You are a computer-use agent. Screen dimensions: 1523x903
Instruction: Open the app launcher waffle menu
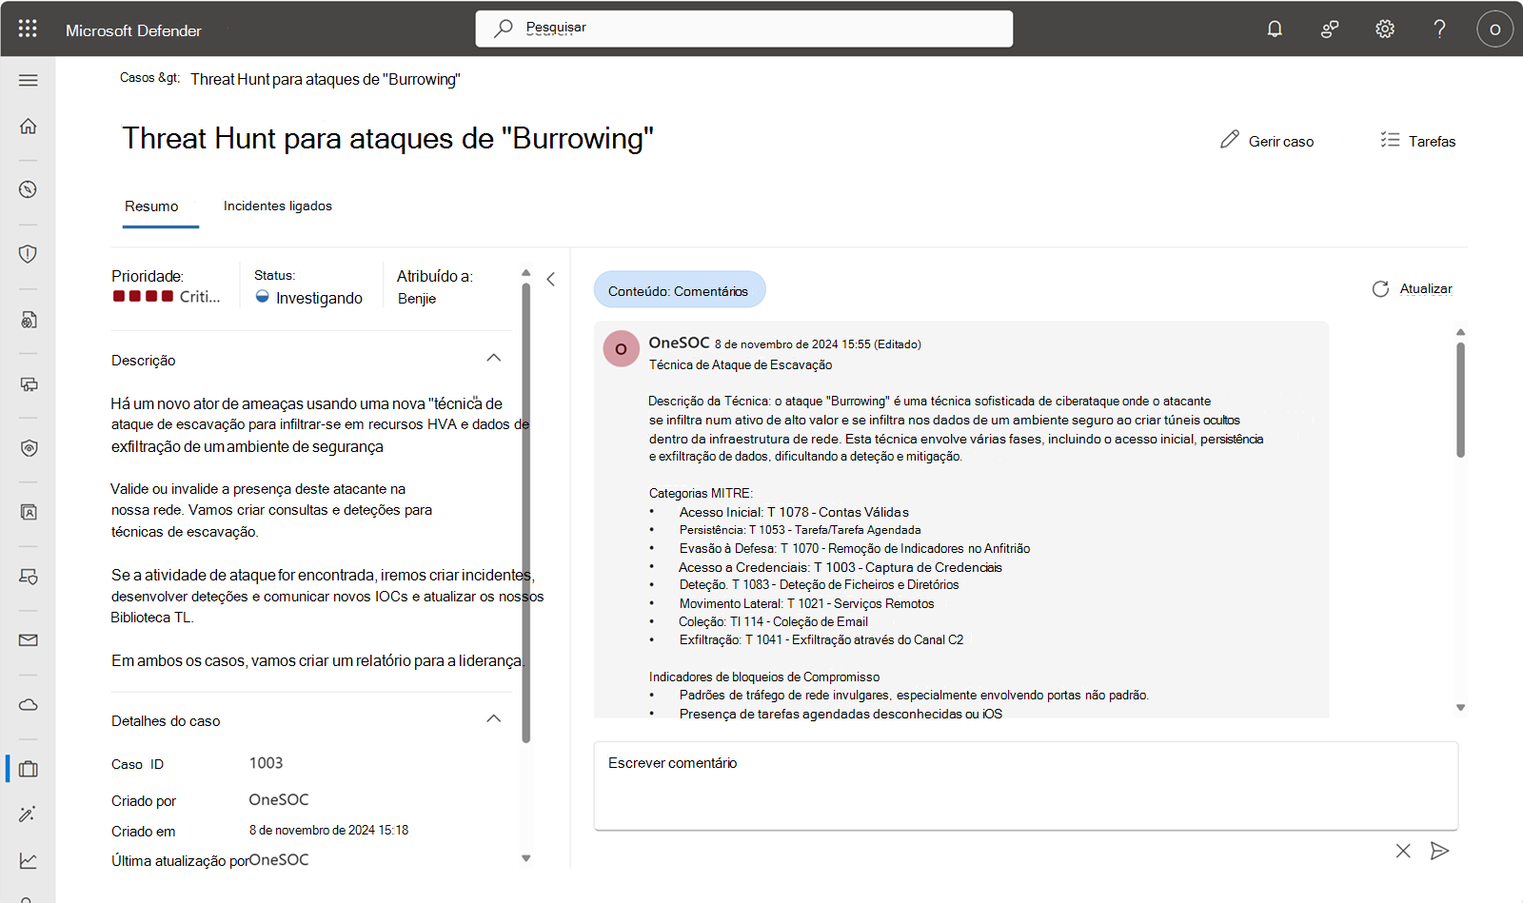[27, 29]
